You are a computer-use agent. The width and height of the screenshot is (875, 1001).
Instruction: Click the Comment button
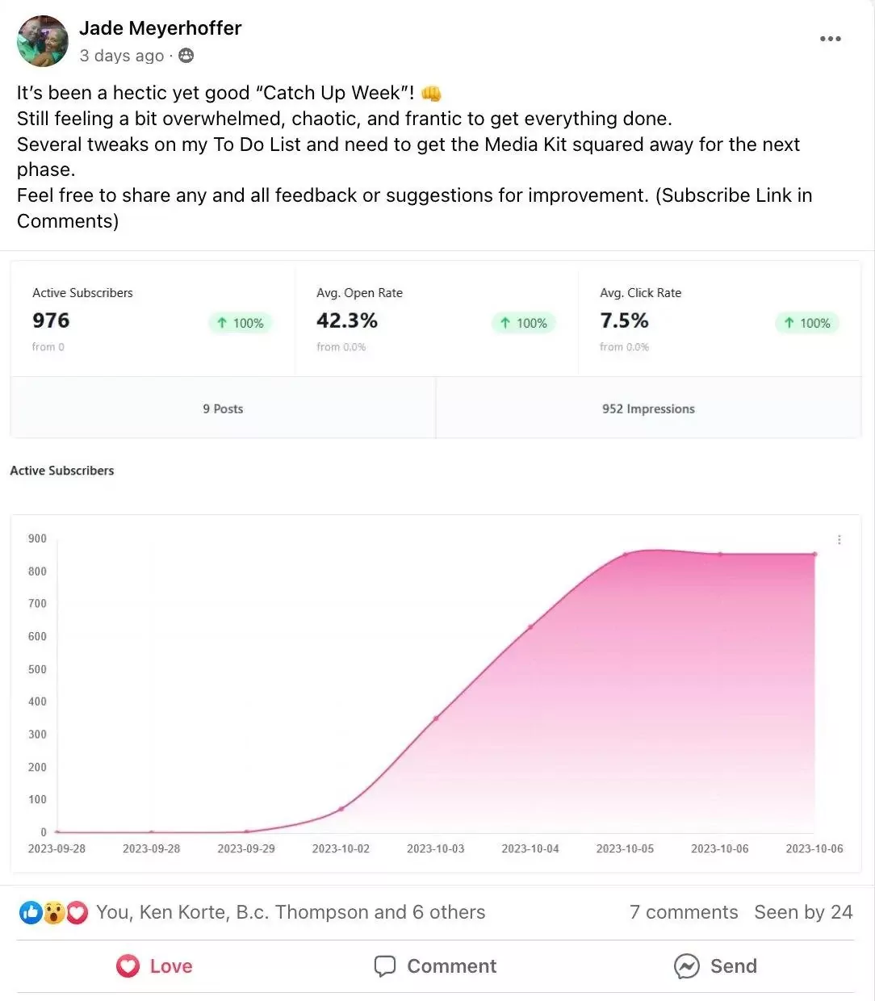[436, 966]
